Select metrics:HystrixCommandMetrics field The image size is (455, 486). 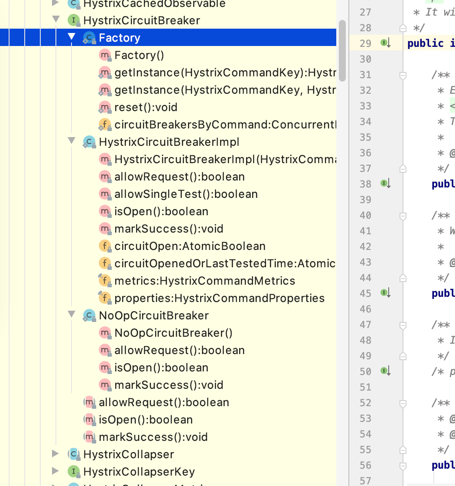click(x=205, y=281)
